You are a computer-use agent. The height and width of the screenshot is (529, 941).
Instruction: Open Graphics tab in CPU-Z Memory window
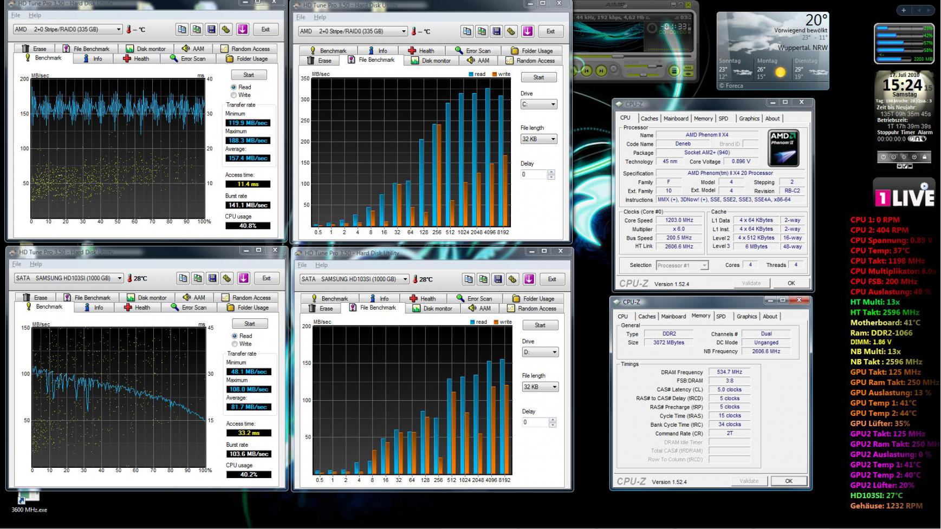(x=747, y=316)
